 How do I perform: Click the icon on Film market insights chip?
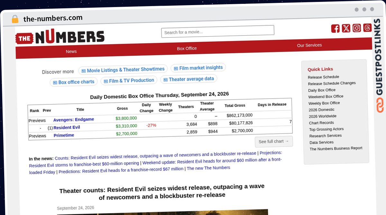click(x=176, y=68)
